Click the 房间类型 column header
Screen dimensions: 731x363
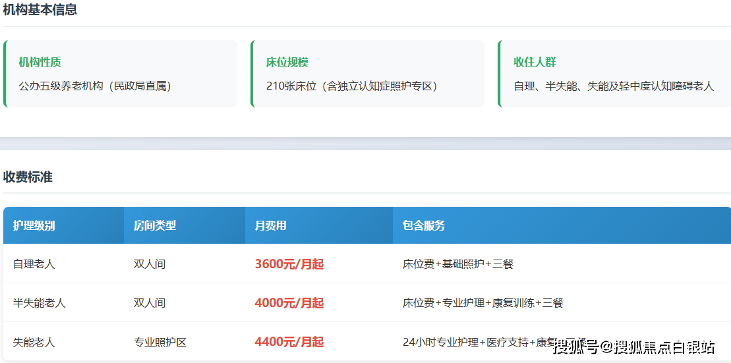(155, 225)
